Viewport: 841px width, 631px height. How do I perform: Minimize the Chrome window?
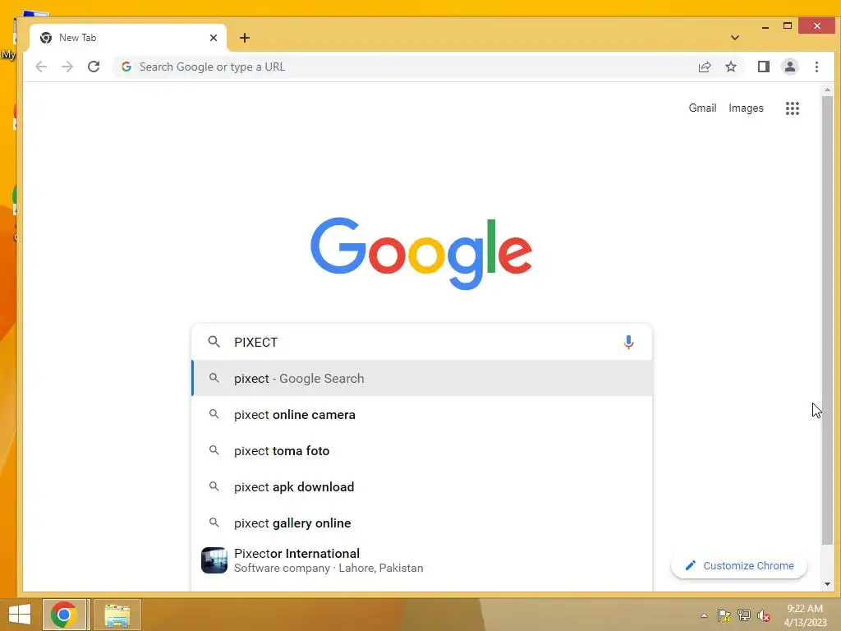click(x=765, y=25)
